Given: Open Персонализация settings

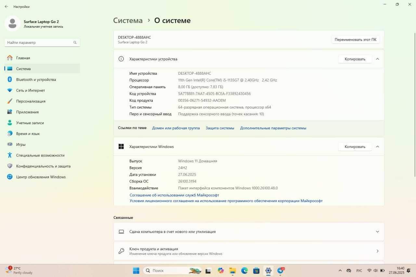Looking at the screenshot, I should click(42, 101).
